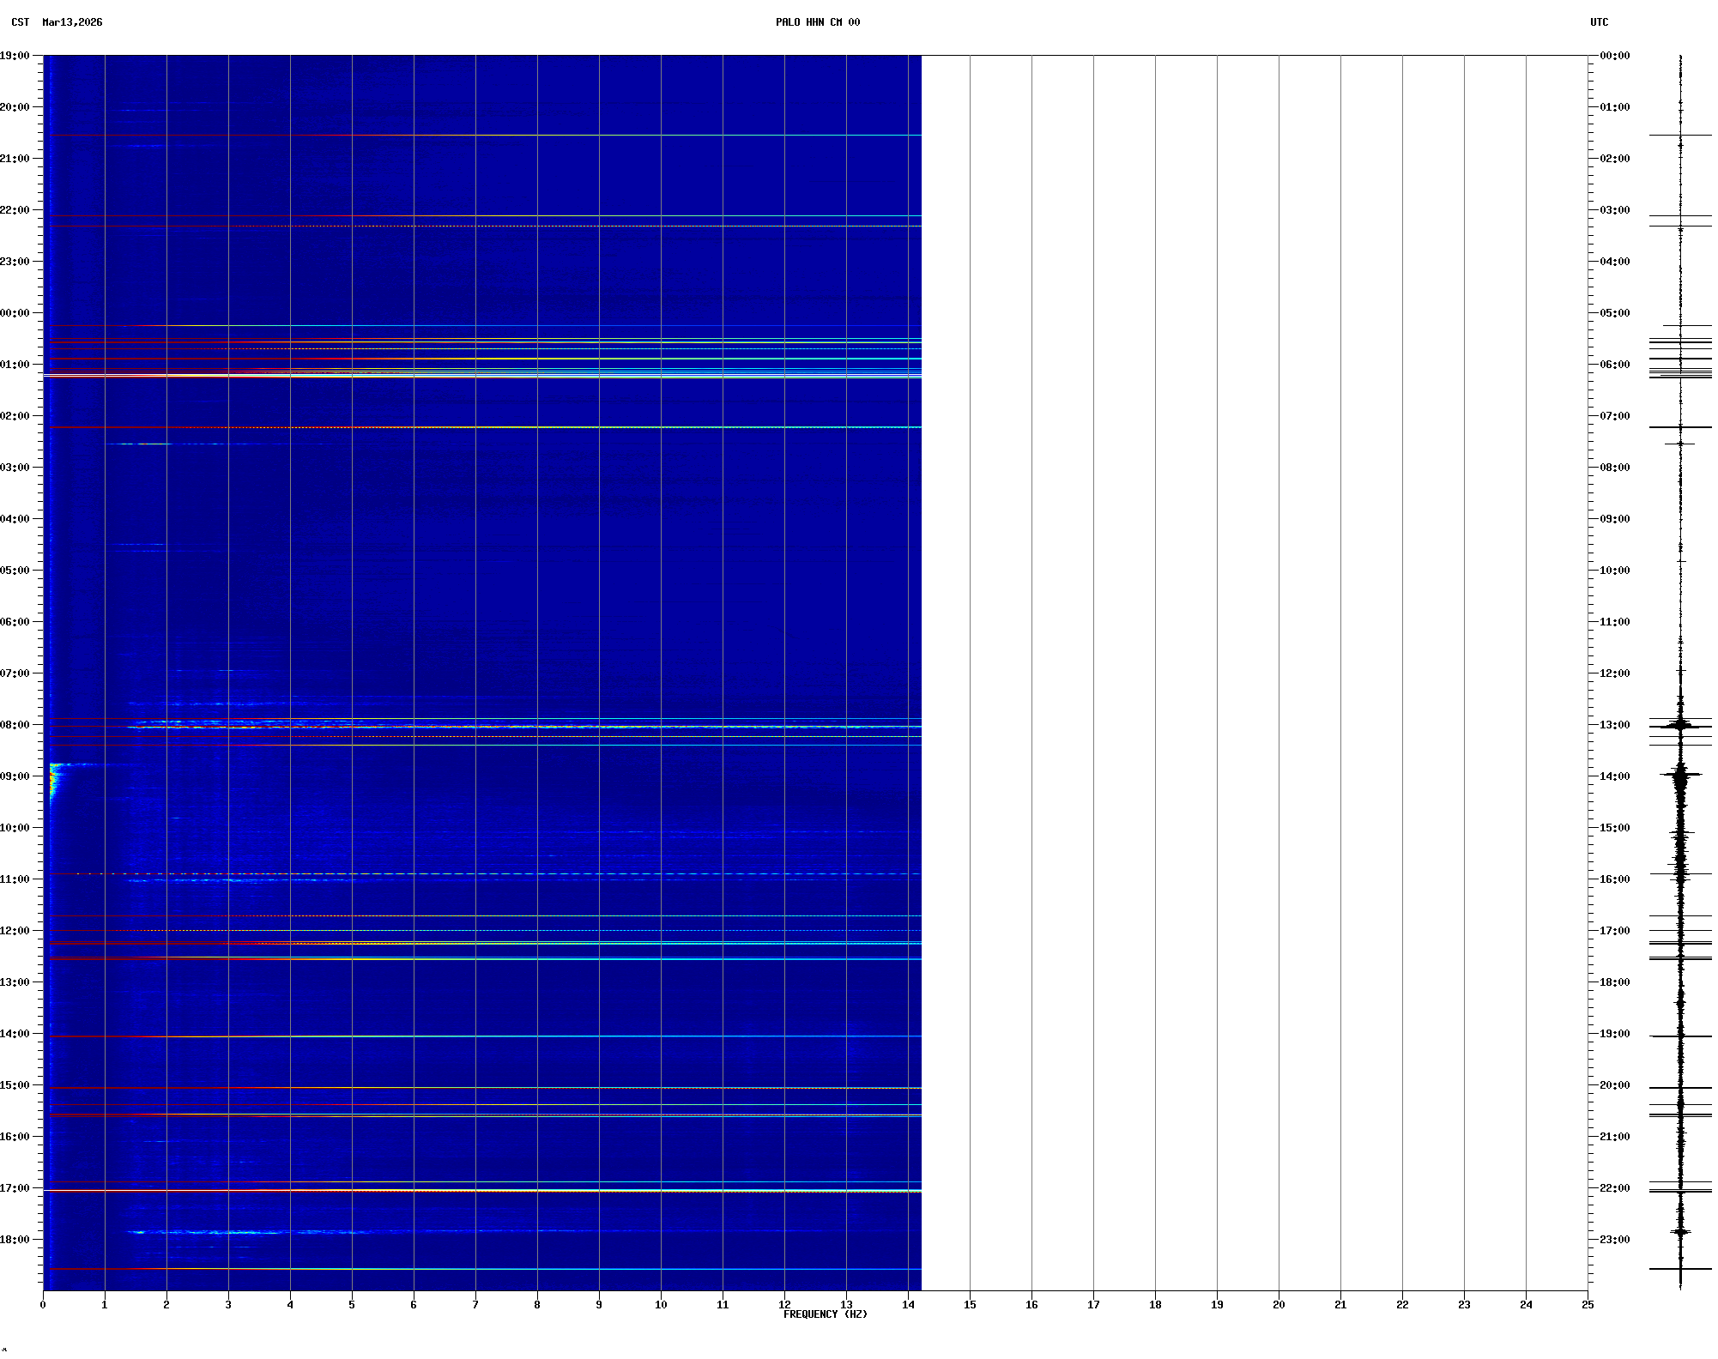Click the 01:00 CST time tick label
This screenshot has width=1718, height=1359.
[15, 365]
